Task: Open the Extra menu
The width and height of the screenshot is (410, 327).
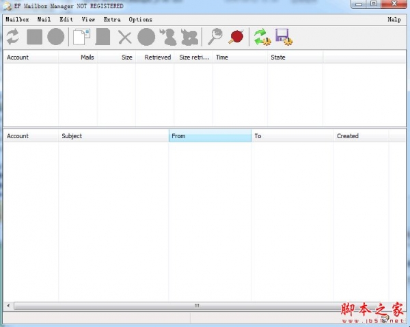Action: [112, 20]
